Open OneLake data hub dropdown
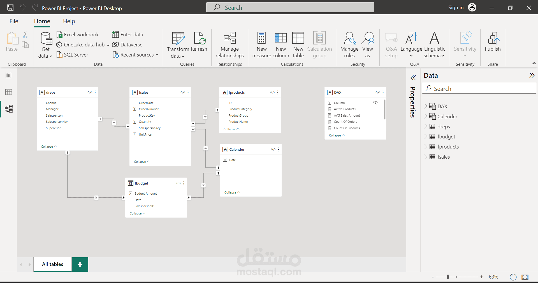The image size is (538, 283). pos(83,44)
